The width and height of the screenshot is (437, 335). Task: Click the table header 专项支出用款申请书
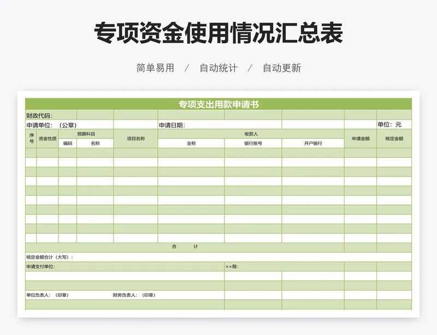218,104
